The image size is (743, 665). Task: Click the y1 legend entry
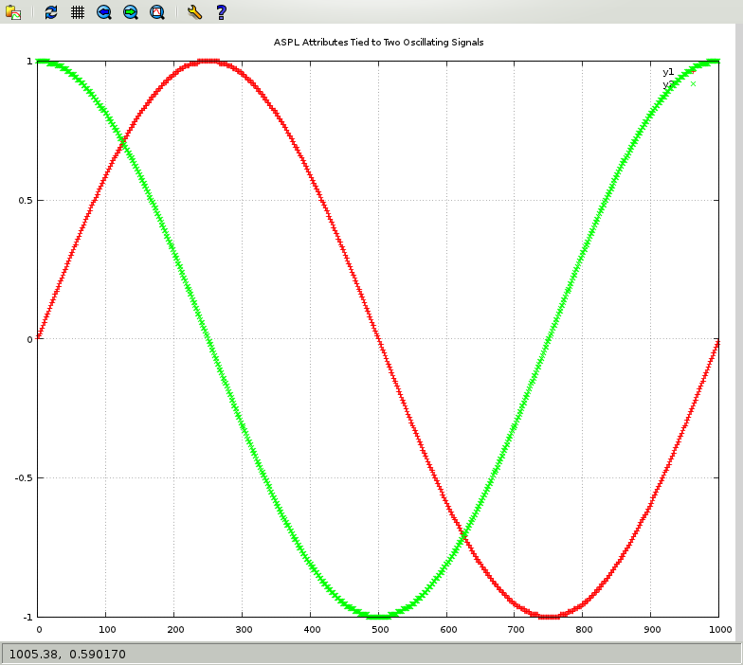(x=668, y=72)
